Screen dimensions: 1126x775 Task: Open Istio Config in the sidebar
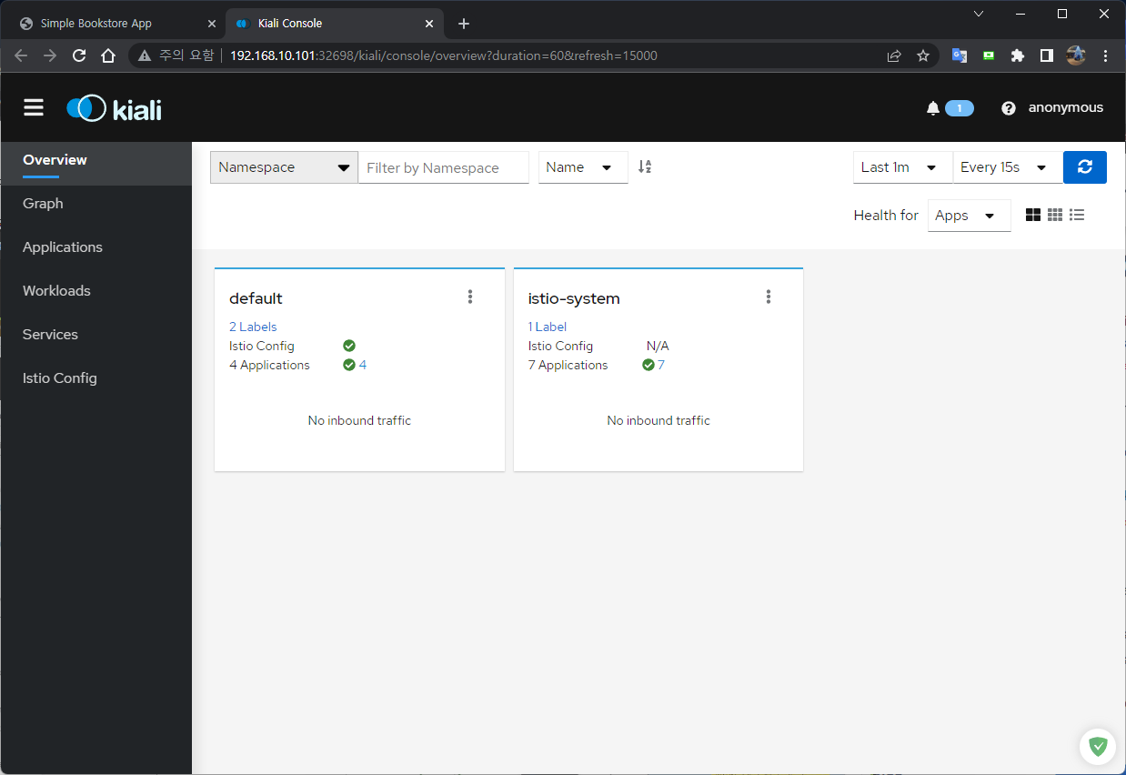coord(96,378)
